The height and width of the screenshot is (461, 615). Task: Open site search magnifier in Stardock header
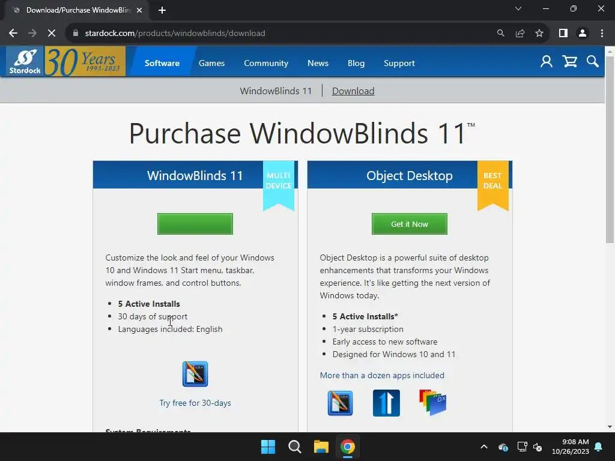[593, 62]
